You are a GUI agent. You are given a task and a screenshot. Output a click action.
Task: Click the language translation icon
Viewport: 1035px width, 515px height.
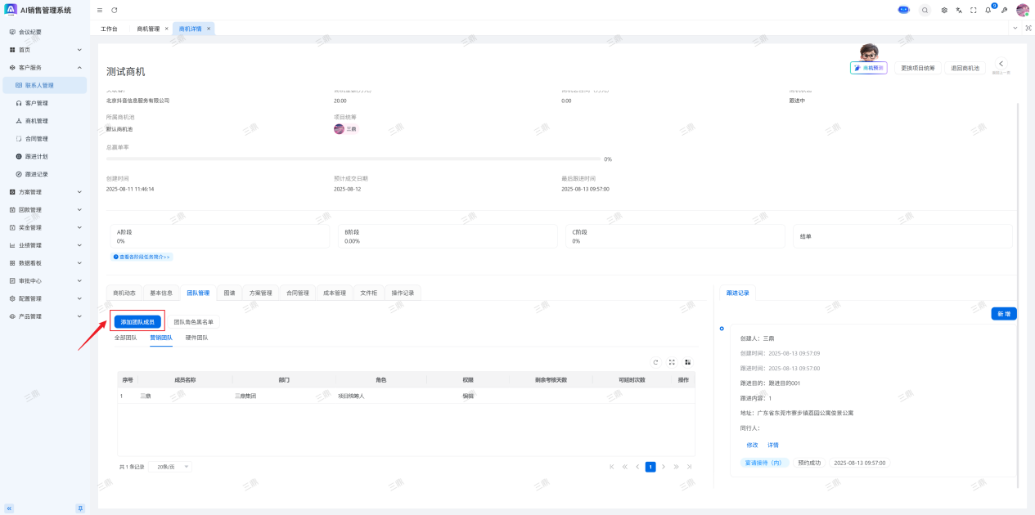958,11
